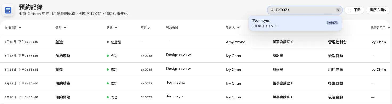Click initiator Ivy Chan in 預約確認 row
Screen dimensions: 392x104
point(233,56)
